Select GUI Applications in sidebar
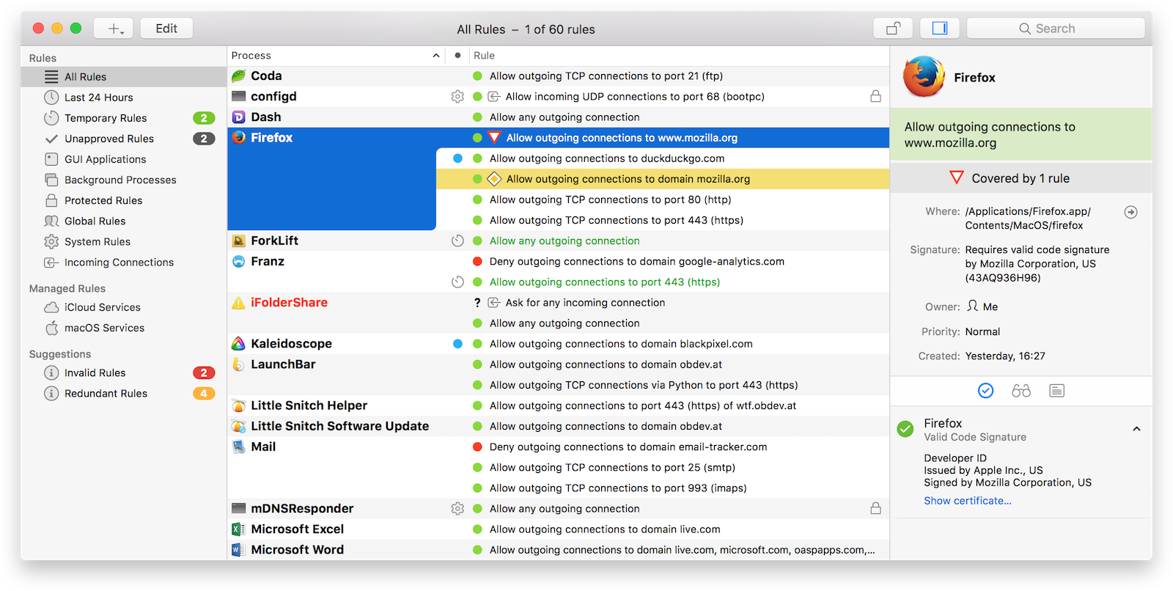Viewport: 1173px width, 591px height. click(124, 159)
